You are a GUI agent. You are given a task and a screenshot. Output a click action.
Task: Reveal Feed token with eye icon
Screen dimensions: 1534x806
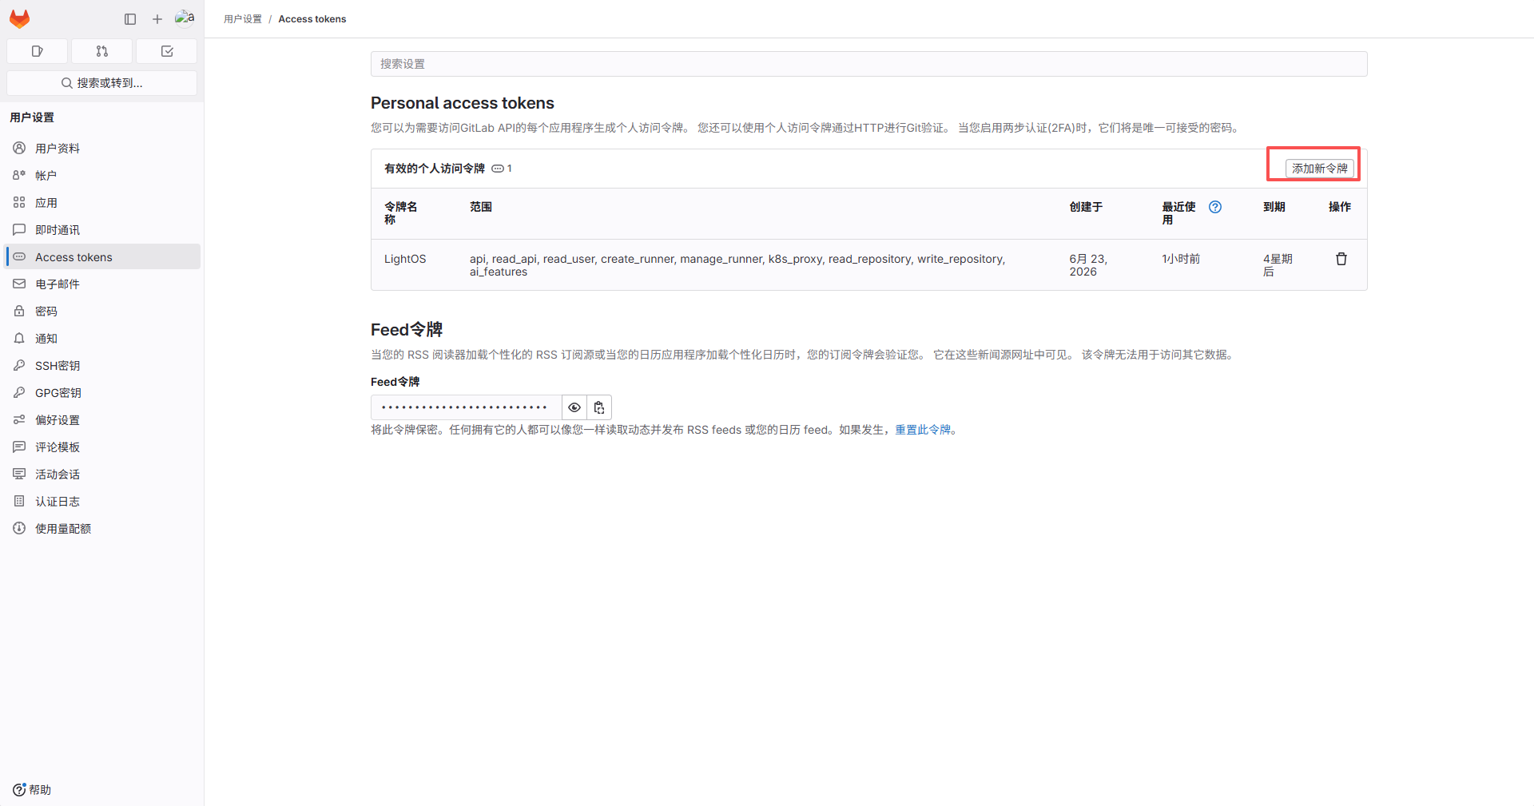[x=574, y=407]
